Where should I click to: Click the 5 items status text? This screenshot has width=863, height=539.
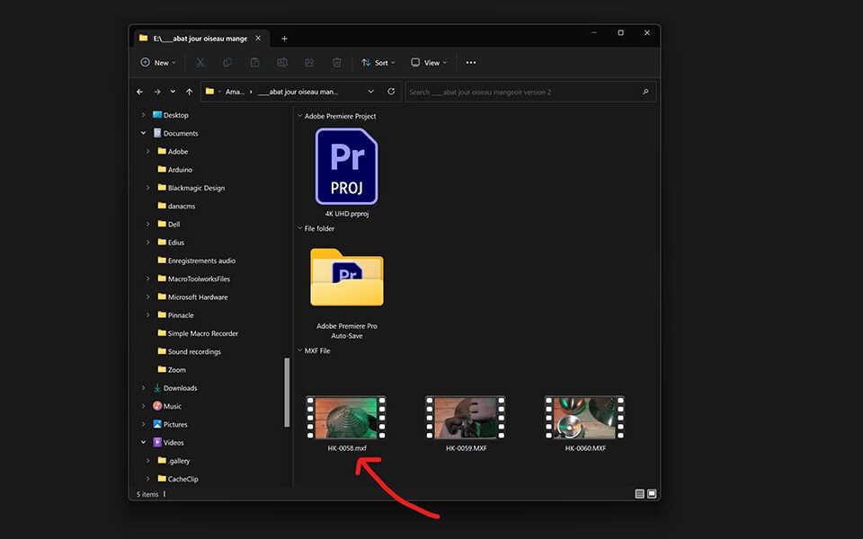(147, 494)
